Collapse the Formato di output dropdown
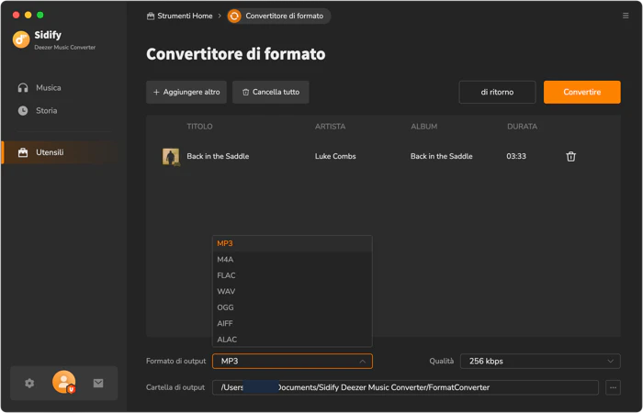 (x=292, y=362)
